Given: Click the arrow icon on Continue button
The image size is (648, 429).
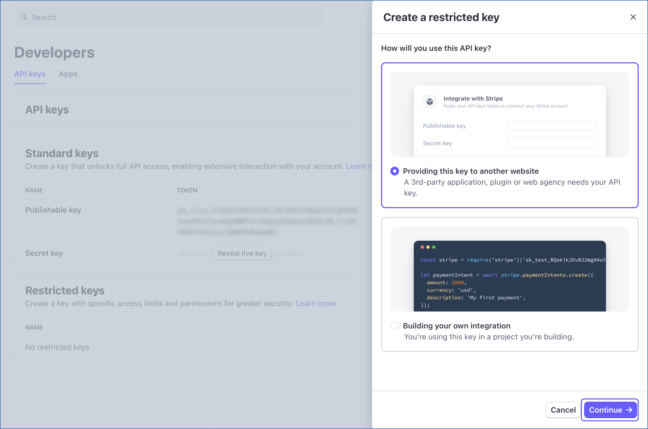Looking at the screenshot, I should 629,410.
